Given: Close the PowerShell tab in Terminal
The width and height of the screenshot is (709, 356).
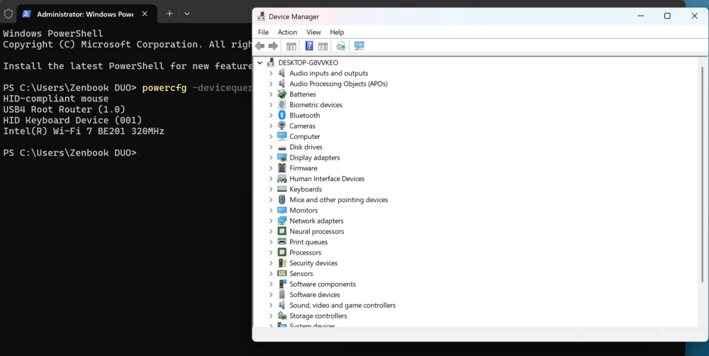Looking at the screenshot, I should [145, 14].
